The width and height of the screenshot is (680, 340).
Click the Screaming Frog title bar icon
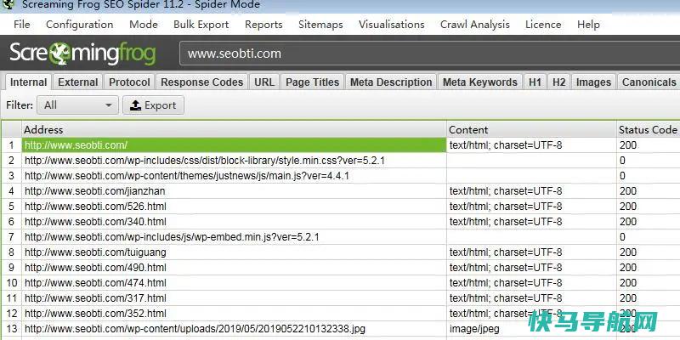(x=8, y=4)
